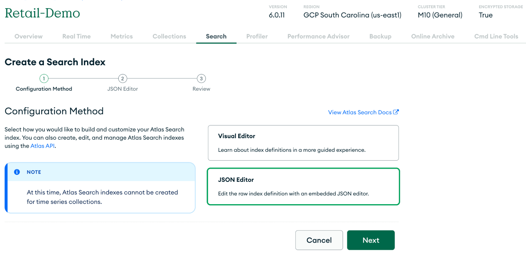Open the View Atlas Search Docs link
The width and height of the screenshot is (526, 266).
point(360,112)
